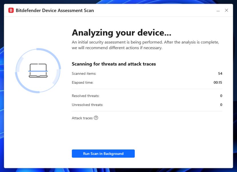237x172 pixels.
Task: Click "Scanning for threats and attack traces" text
Action: [x=114, y=64]
